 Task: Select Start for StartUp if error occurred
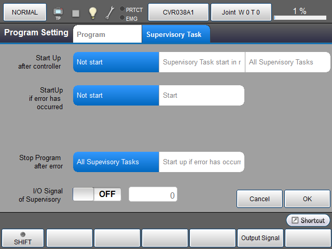pyautogui.click(x=201, y=96)
